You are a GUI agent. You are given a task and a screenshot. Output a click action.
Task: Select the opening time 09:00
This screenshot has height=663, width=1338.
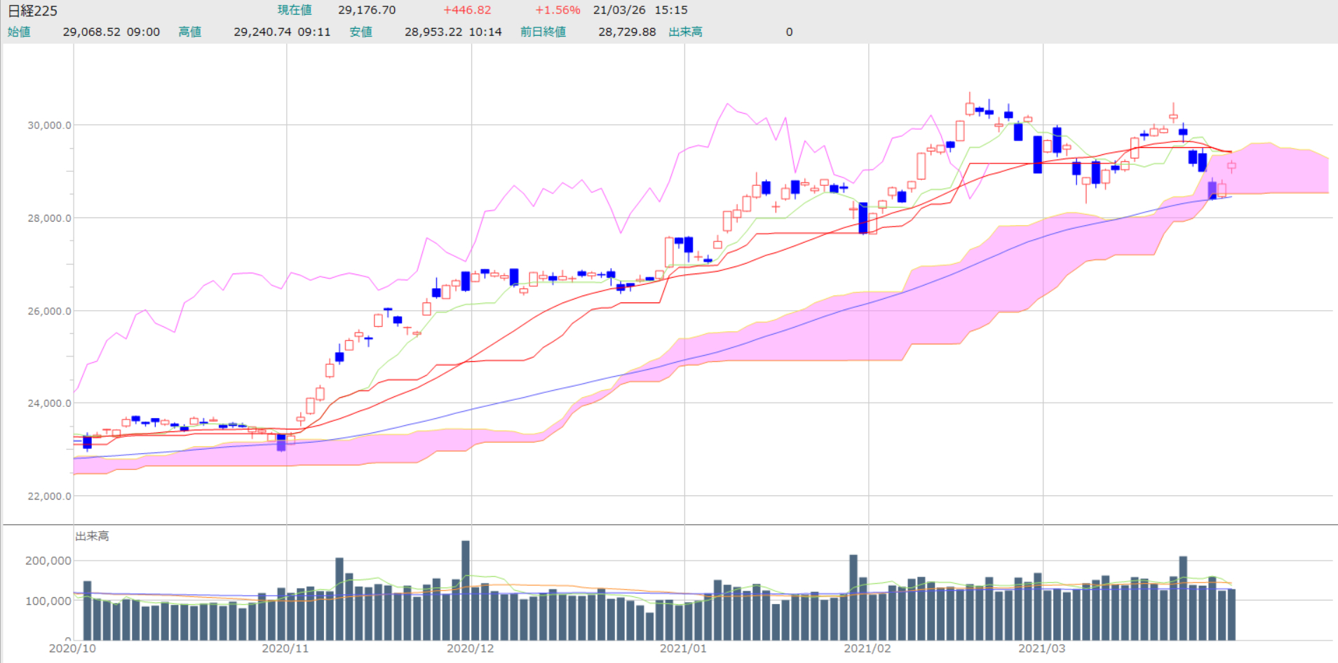pyautogui.click(x=144, y=32)
